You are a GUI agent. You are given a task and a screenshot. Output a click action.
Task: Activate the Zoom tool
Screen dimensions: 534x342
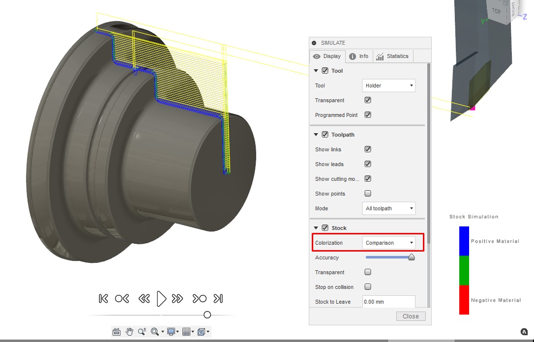[x=142, y=331]
